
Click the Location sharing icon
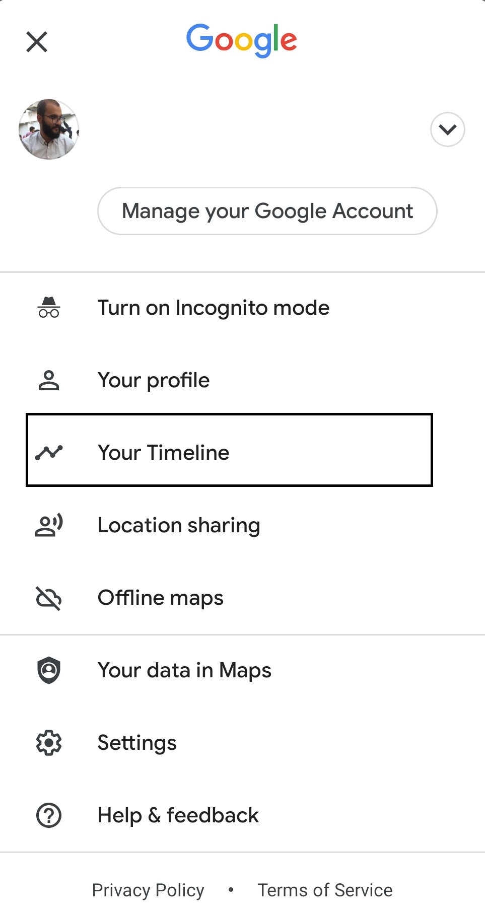49,525
